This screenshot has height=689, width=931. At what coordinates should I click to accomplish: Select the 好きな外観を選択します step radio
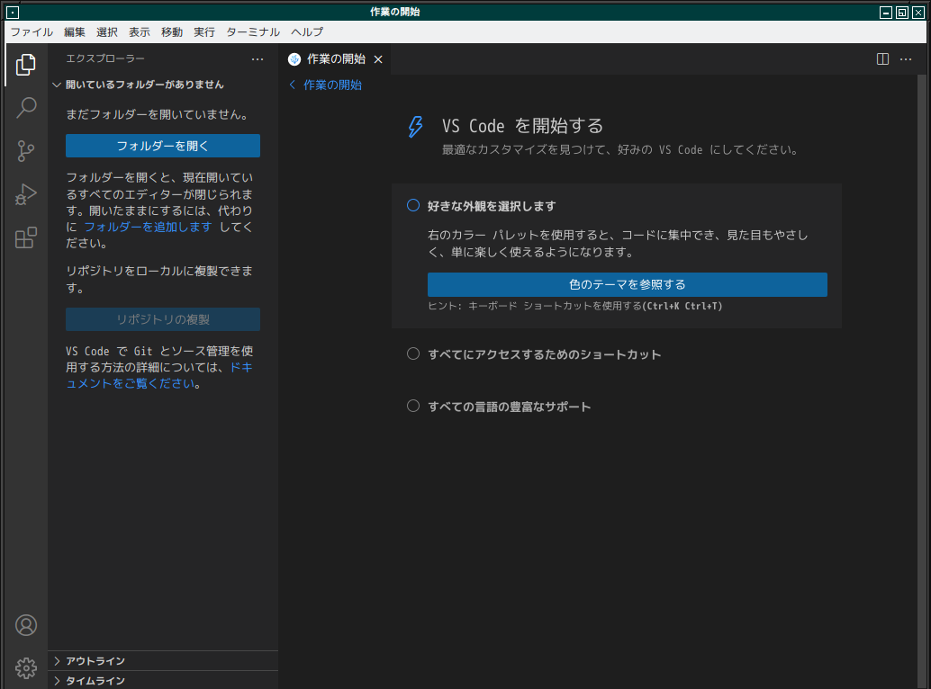413,205
